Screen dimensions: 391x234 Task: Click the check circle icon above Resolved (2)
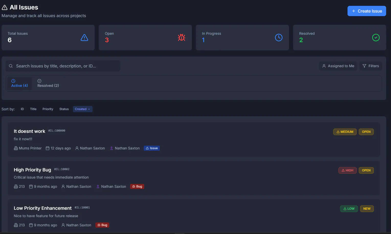39,81
